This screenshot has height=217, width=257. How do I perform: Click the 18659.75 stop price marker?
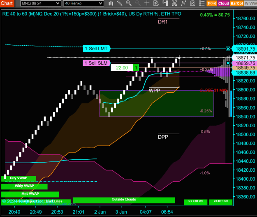(x=245, y=63)
